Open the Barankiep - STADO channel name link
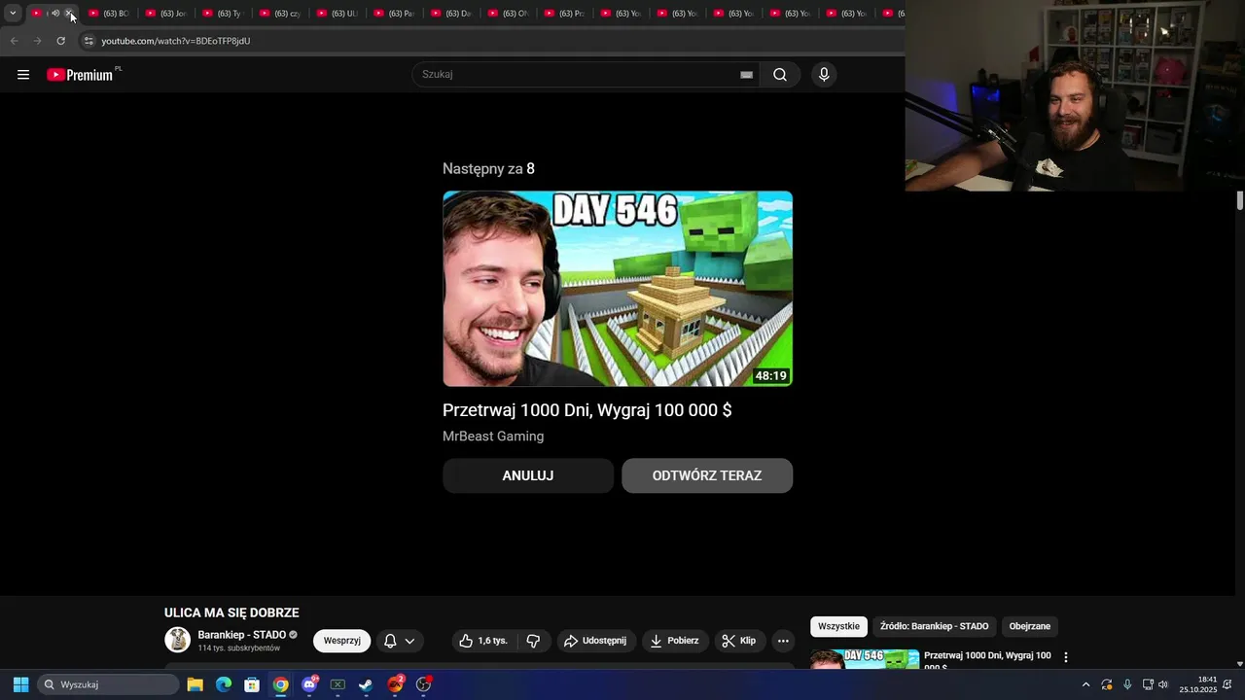 point(242,635)
